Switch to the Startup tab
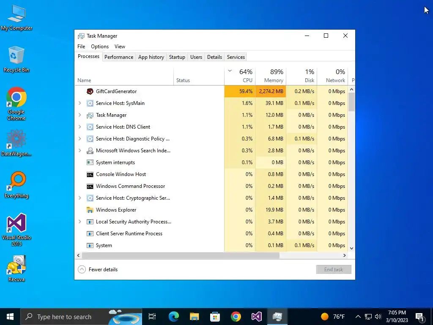Screen dimensions: 433x325 click(177, 57)
